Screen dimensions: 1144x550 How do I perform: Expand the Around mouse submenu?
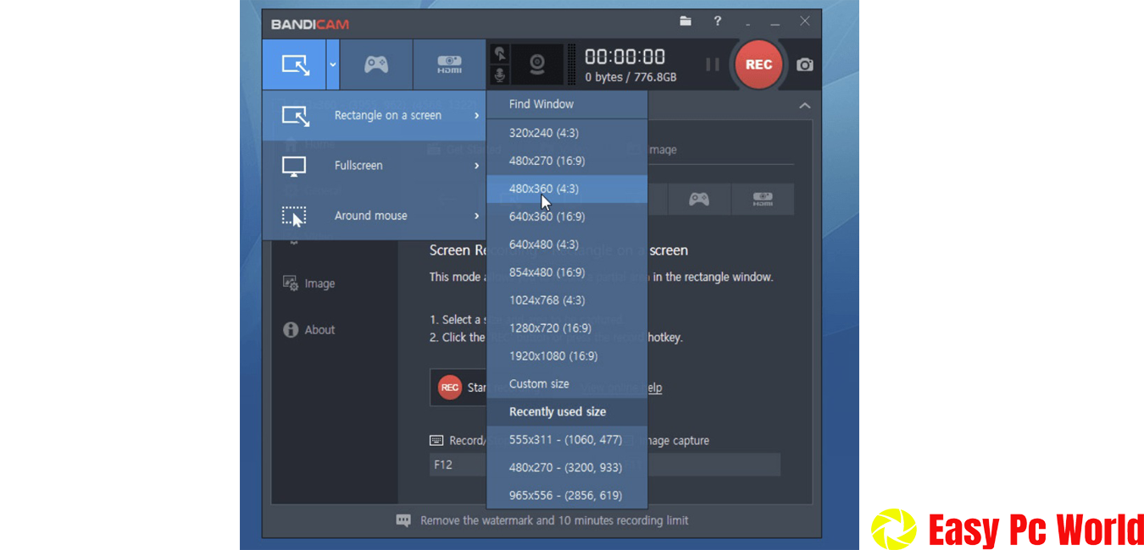(371, 216)
